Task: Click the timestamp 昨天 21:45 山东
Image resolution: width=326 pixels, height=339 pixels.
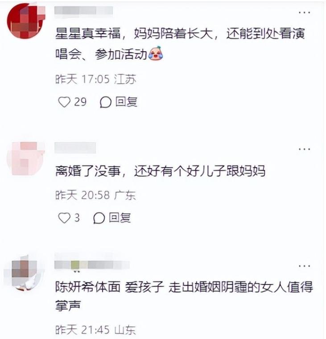Action: pos(95,330)
